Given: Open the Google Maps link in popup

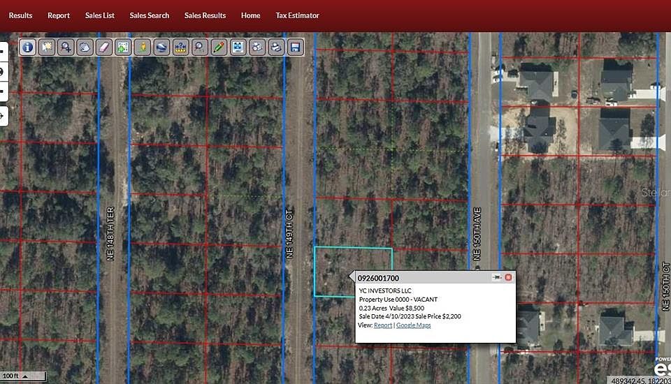Looking at the screenshot, I should pos(413,325).
